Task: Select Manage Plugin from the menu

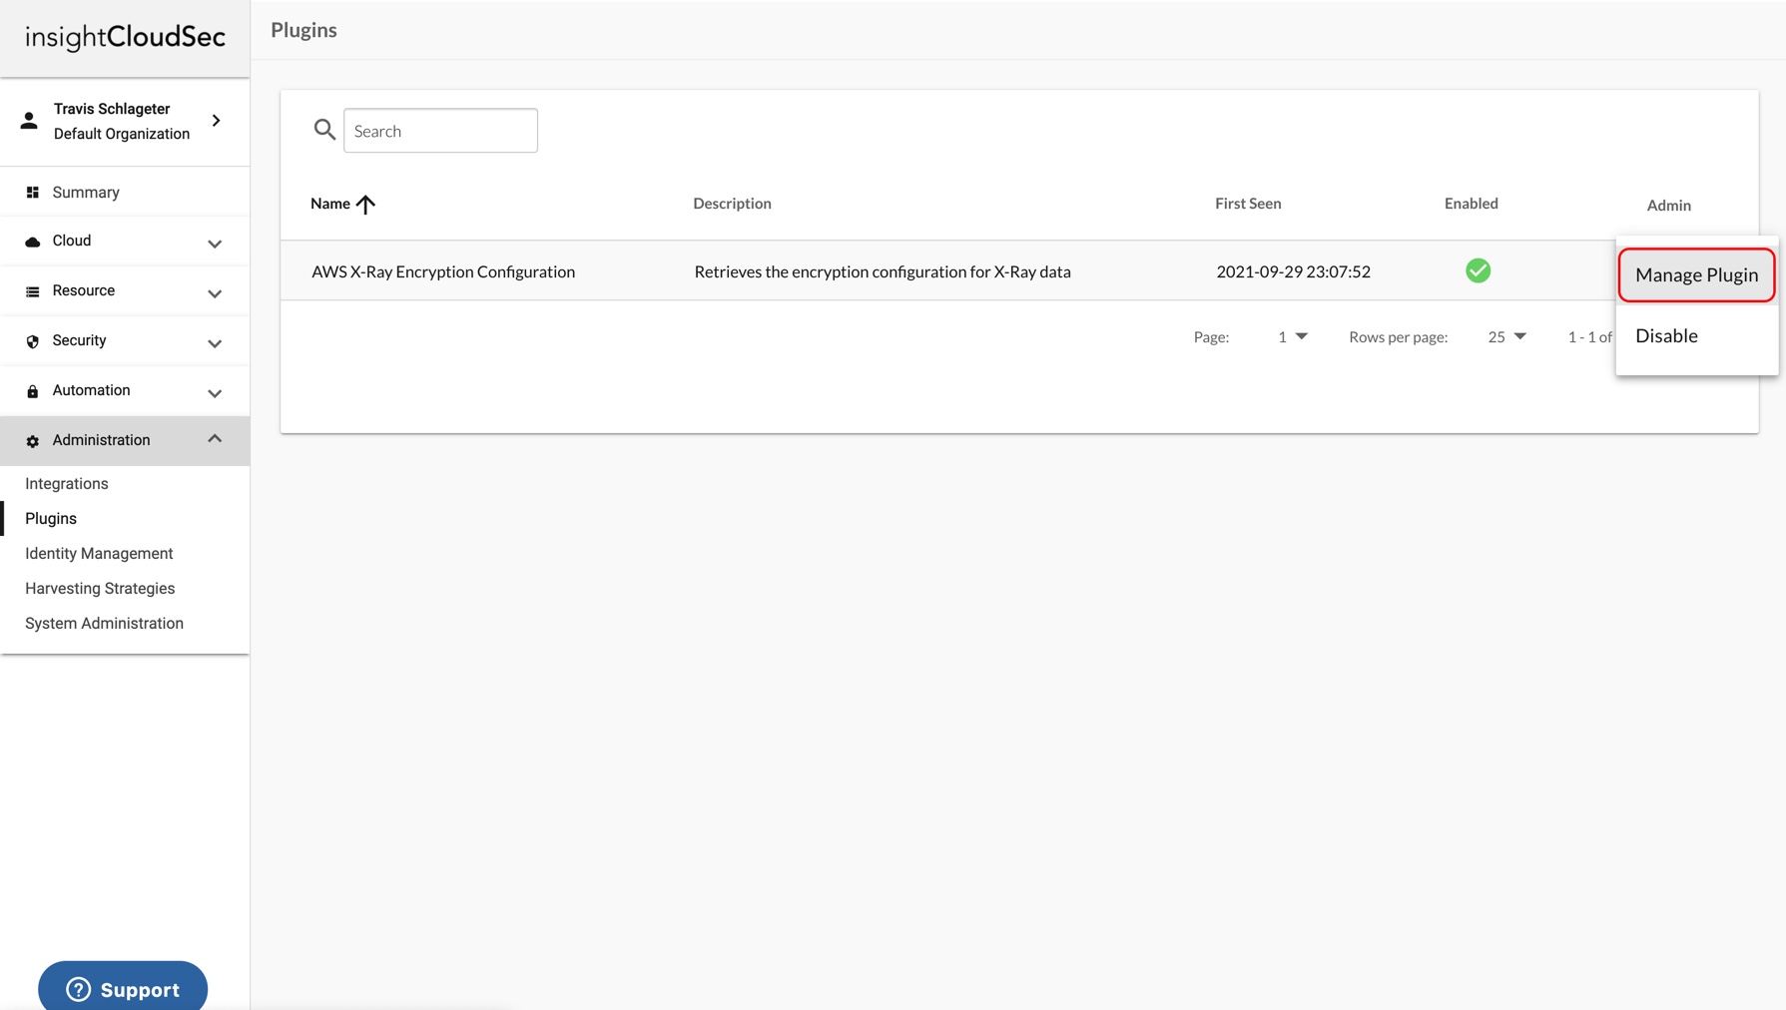Action: 1696,274
